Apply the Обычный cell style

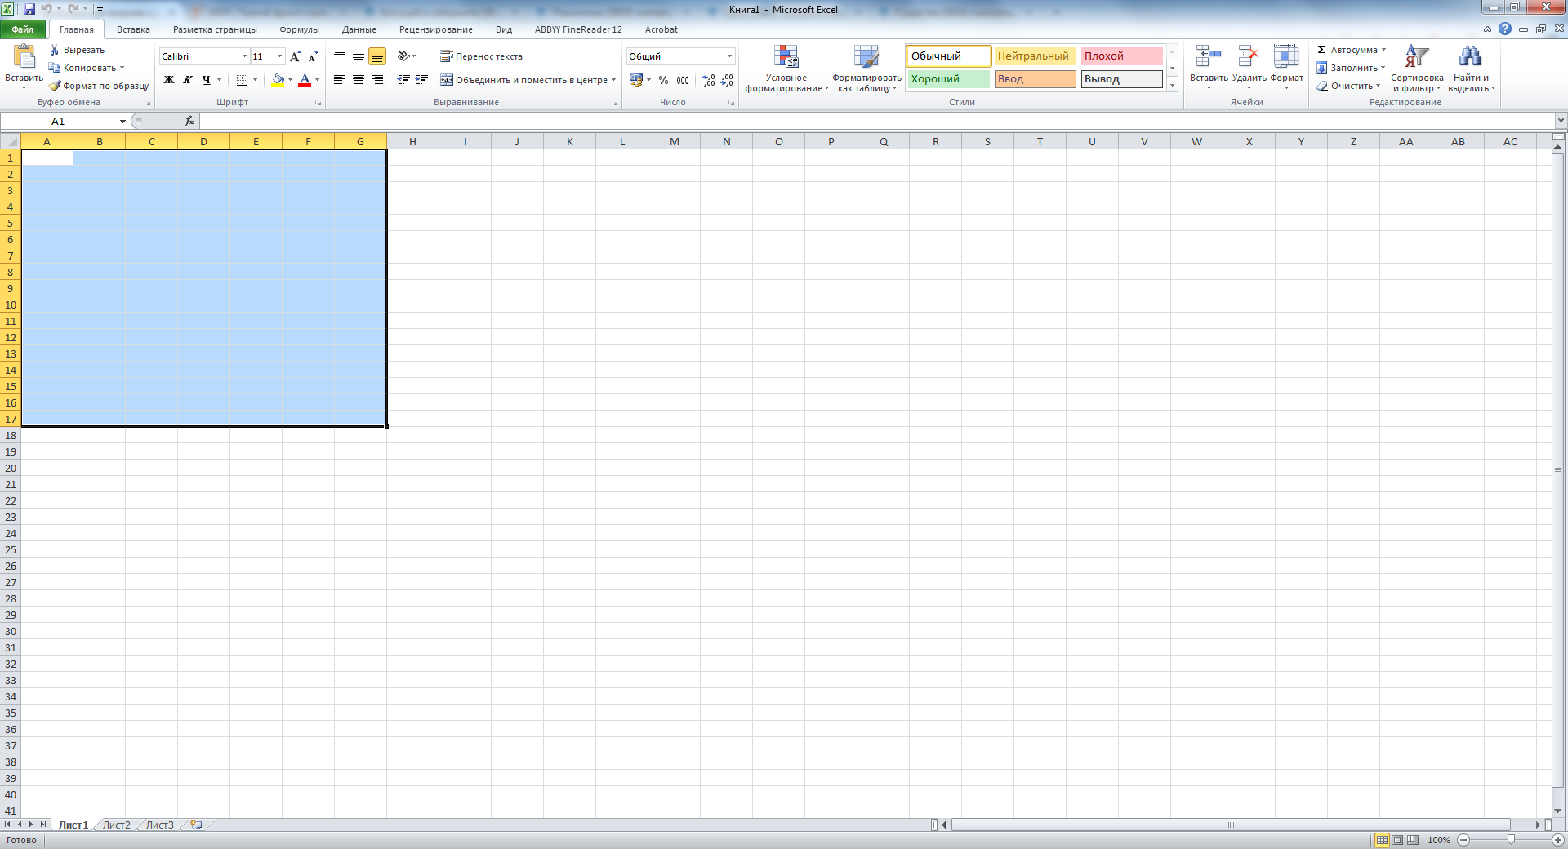pyautogui.click(x=948, y=56)
